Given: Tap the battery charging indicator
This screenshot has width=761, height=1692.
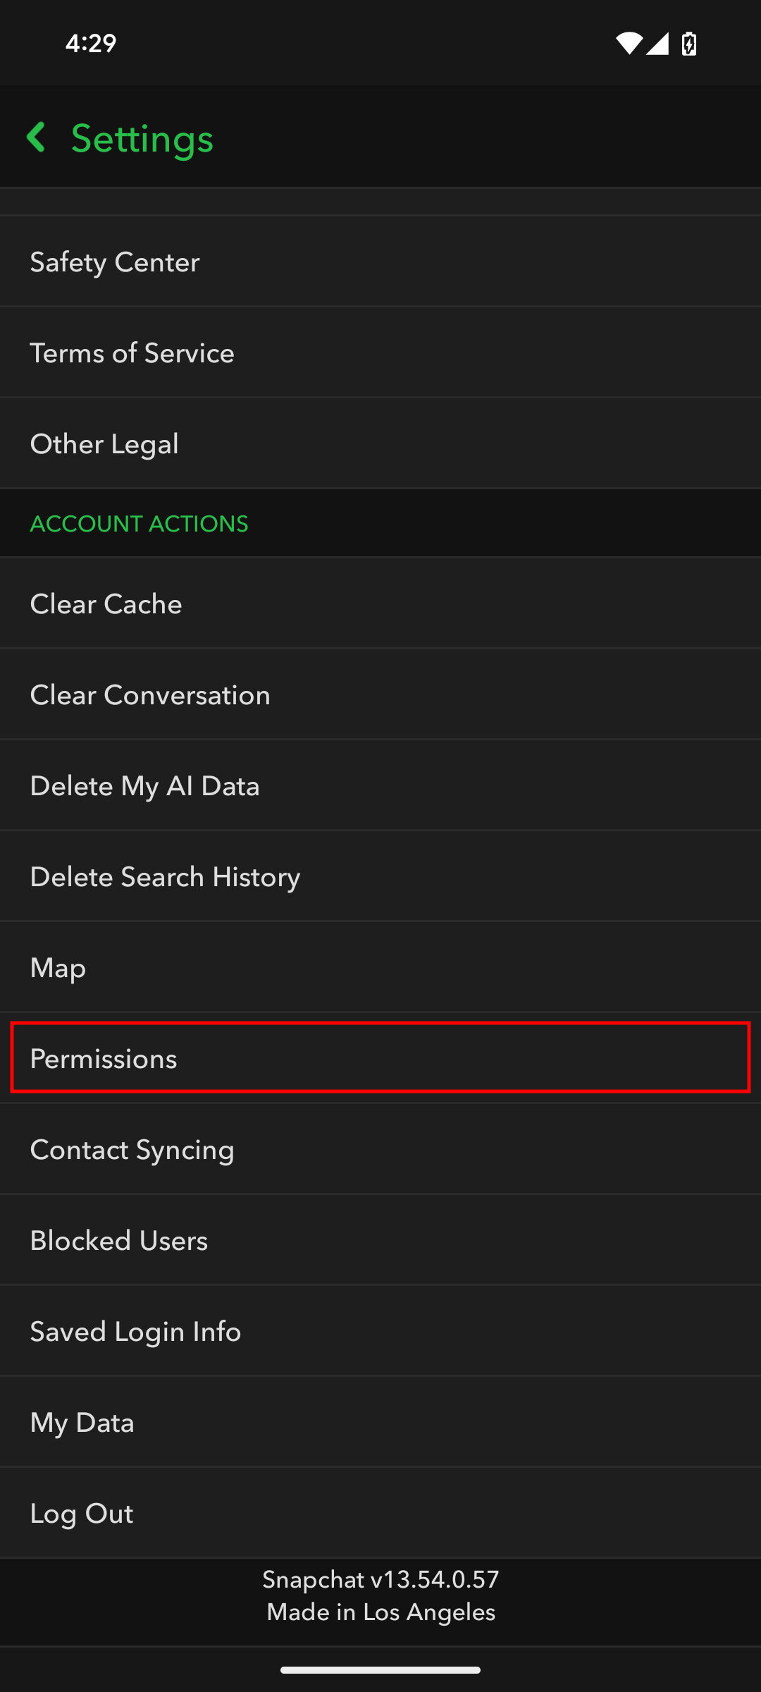Looking at the screenshot, I should coord(687,43).
